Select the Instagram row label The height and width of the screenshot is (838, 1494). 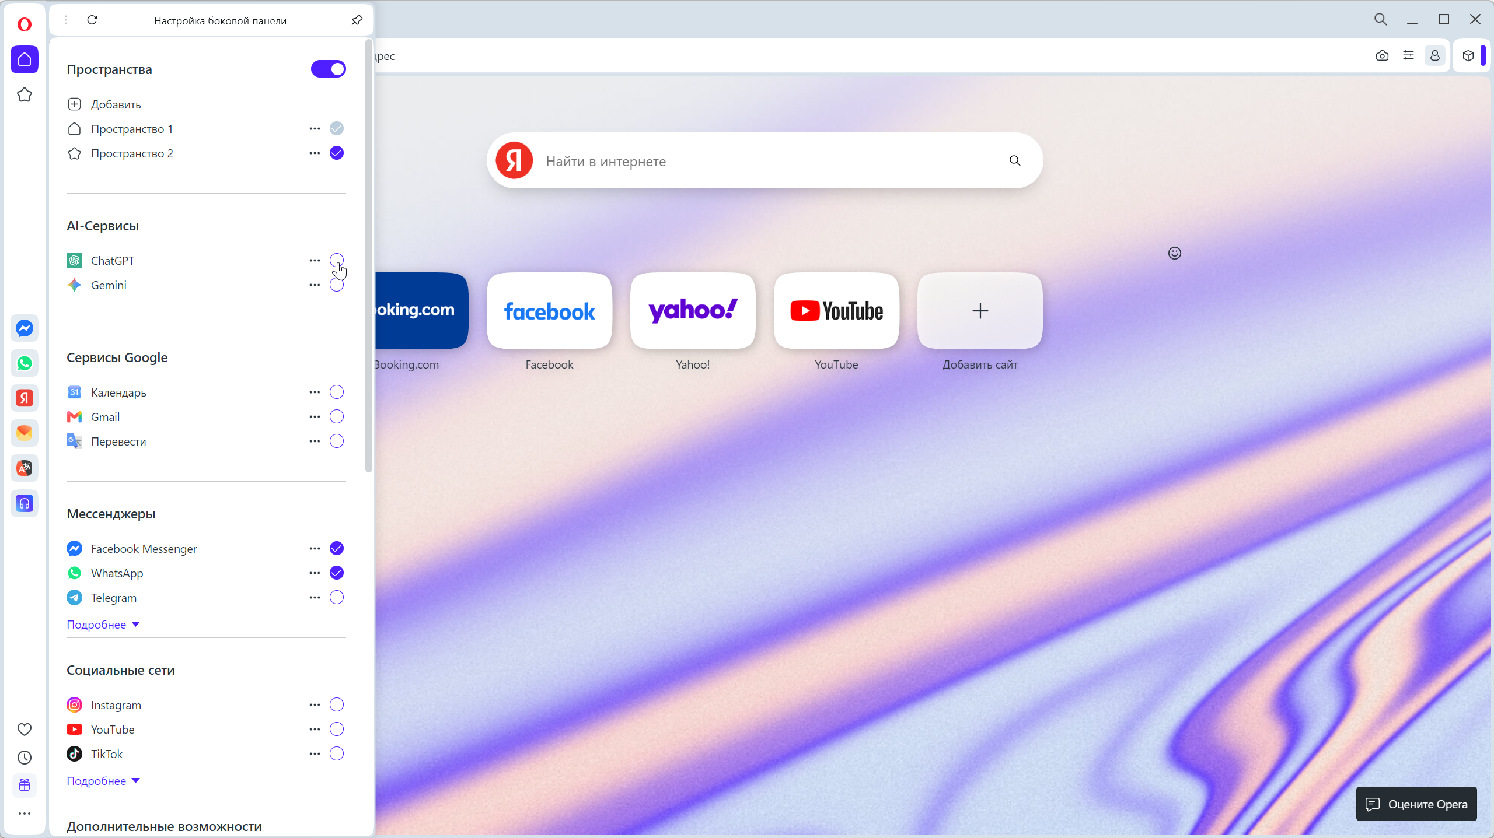coord(116,705)
